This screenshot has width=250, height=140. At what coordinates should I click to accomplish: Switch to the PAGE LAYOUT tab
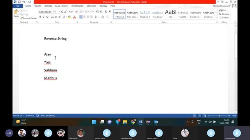click(x=62, y=6)
